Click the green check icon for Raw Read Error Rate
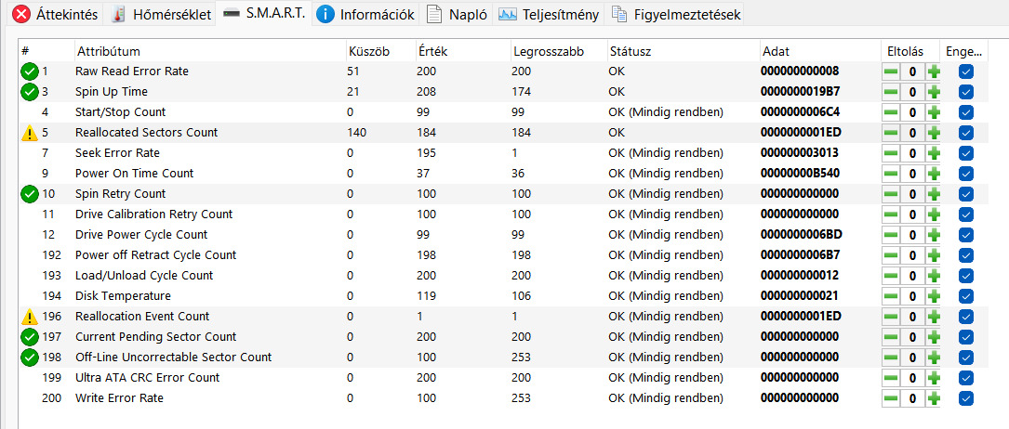The width and height of the screenshot is (1009, 429). (x=29, y=71)
